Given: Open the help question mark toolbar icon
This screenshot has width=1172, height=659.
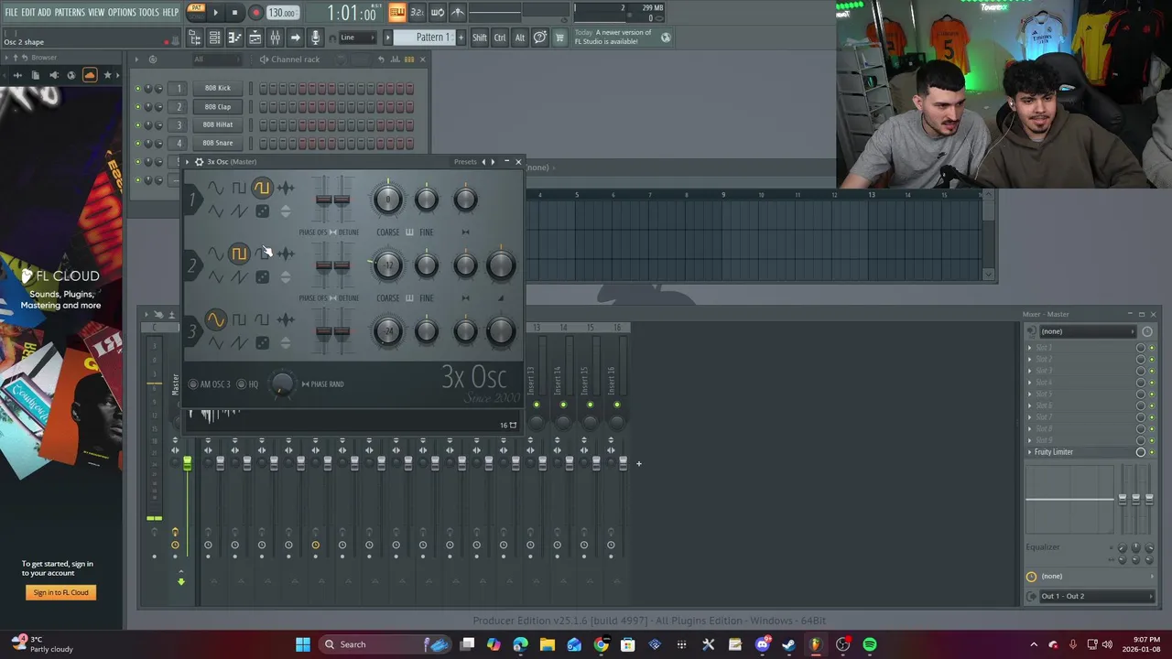Looking at the screenshot, I should click(540, 38).
